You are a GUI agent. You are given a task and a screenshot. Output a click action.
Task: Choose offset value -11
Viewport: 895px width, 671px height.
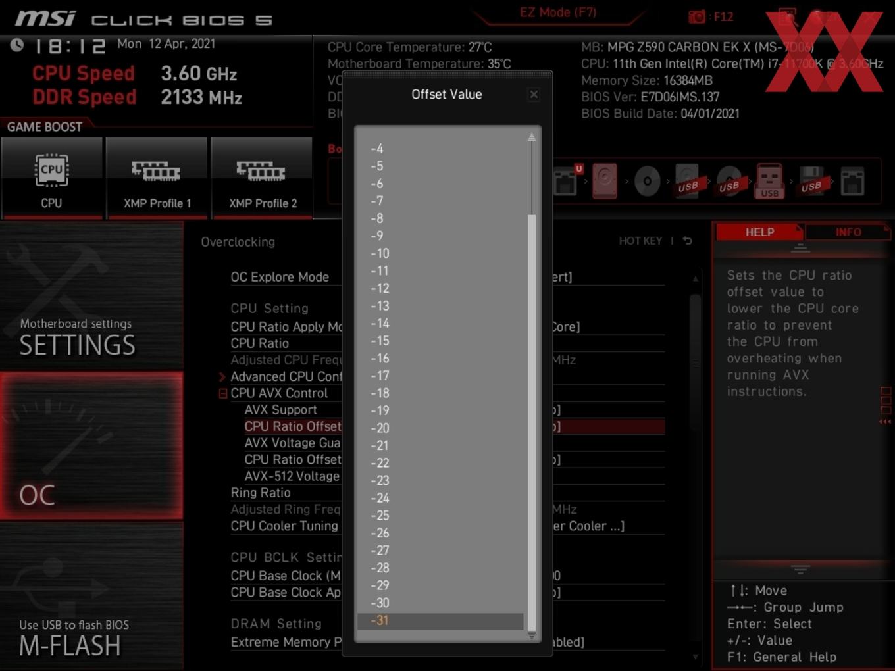click(x=440, y=270)
